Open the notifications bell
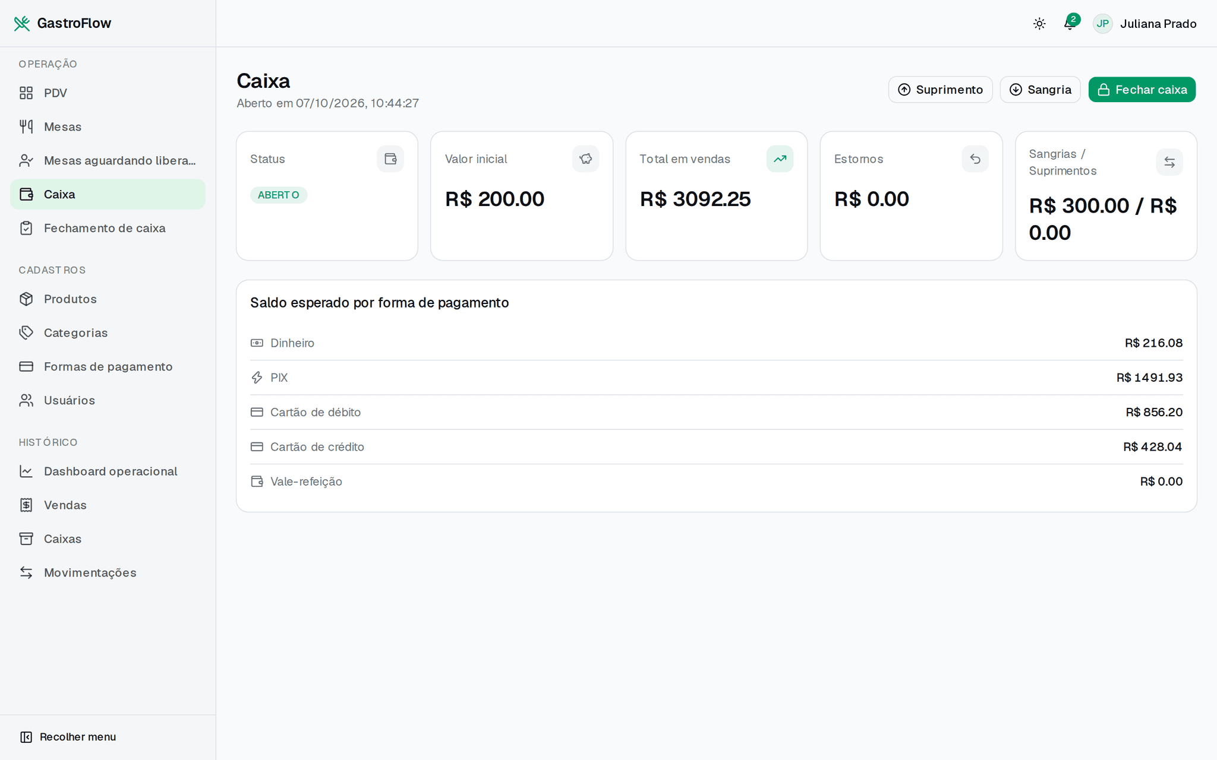Viewport: 1217px width, 760px height. coord(1070,24)
